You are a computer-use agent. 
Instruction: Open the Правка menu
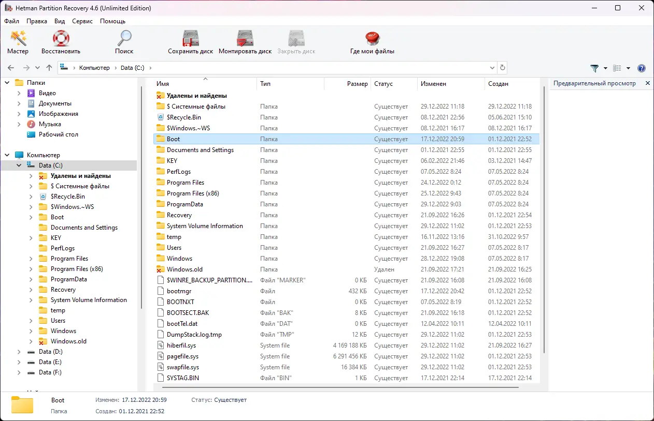pos(37,21)
